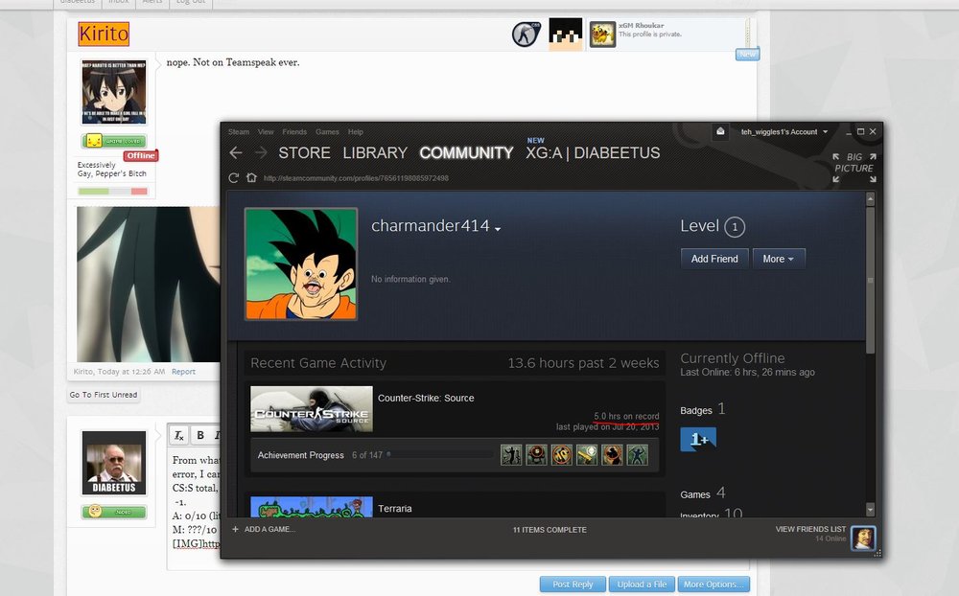This screenshot has height=596, width=959.
Task: Click the Badges 1 link
Action: (x=703, y=409)
